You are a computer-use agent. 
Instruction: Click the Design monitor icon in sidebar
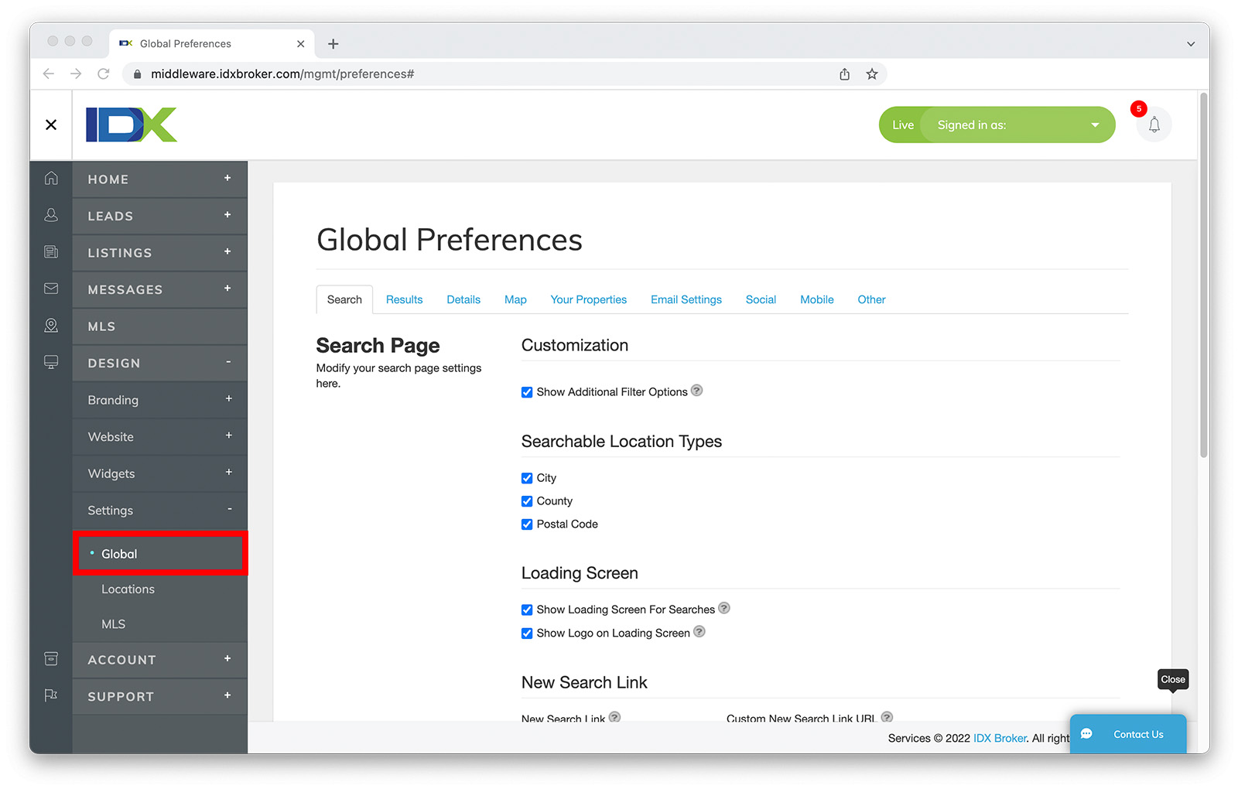pos(51,363)
